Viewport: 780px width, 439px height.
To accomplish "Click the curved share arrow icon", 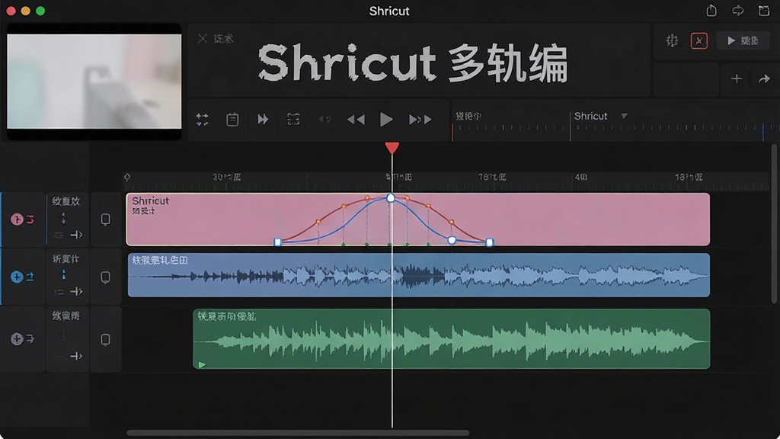I will [x=764, y=79].
